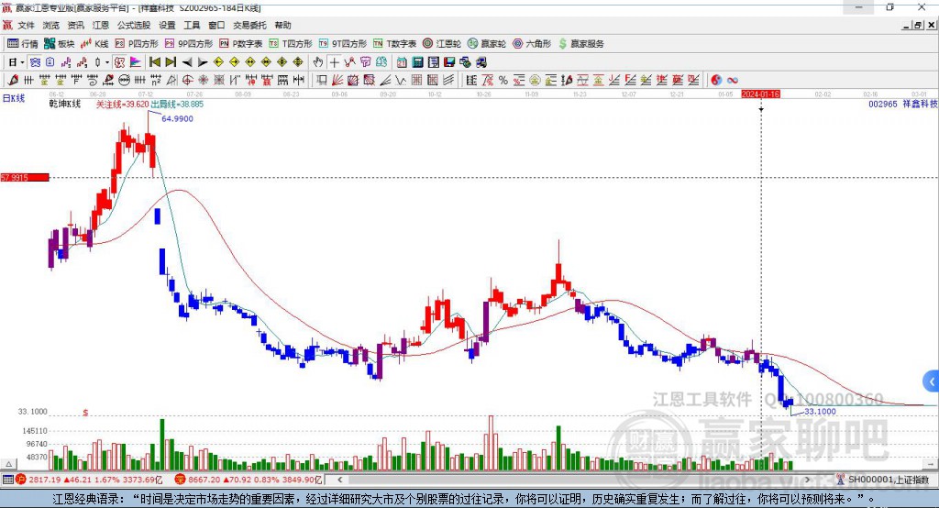Select the zigzag wave line tool
This screenshot has height=508, width=939.
[401, 80]
